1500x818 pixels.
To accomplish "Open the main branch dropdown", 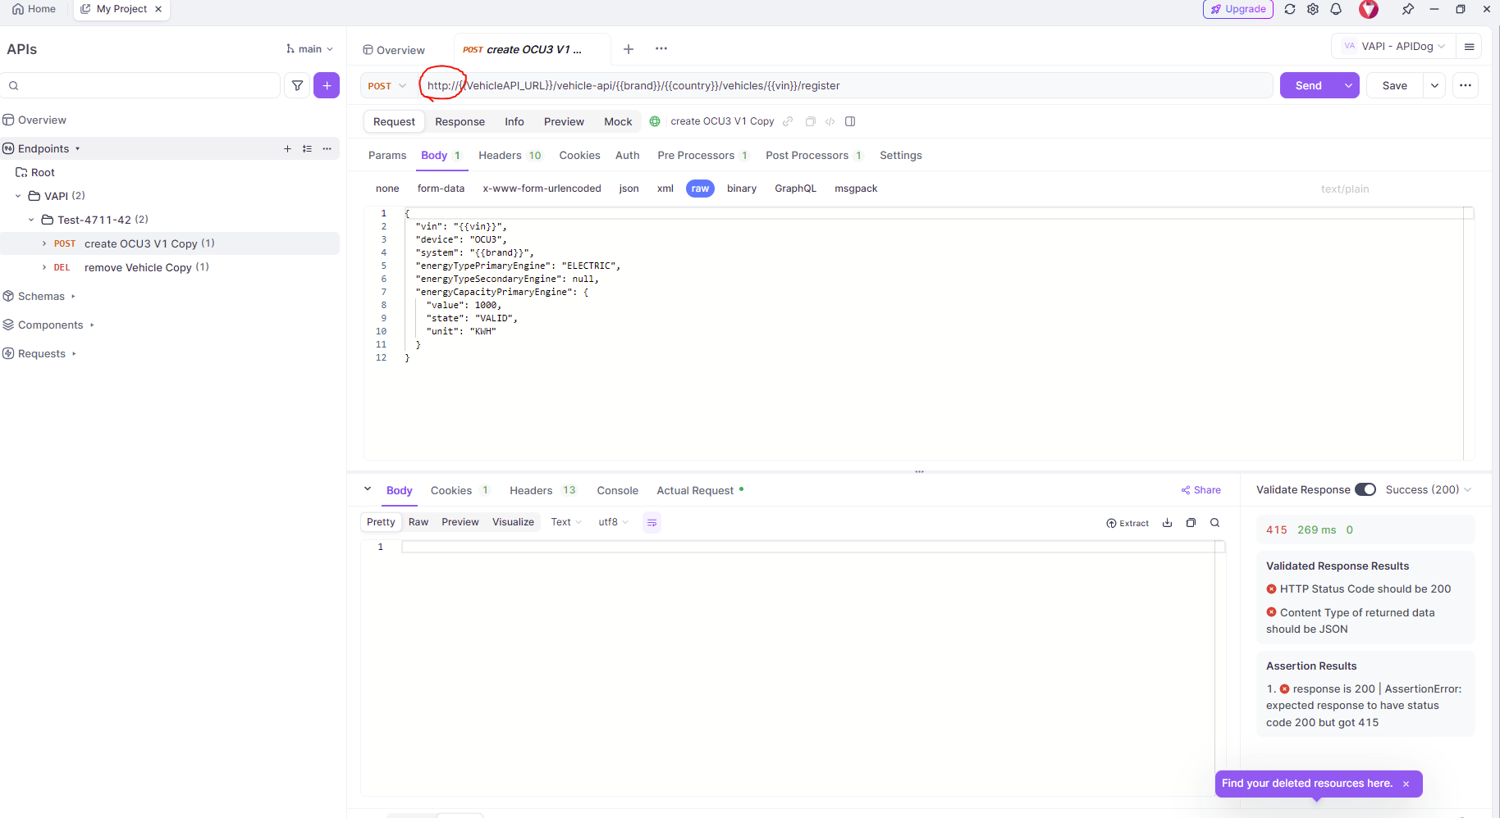I will tap(310, 49).
